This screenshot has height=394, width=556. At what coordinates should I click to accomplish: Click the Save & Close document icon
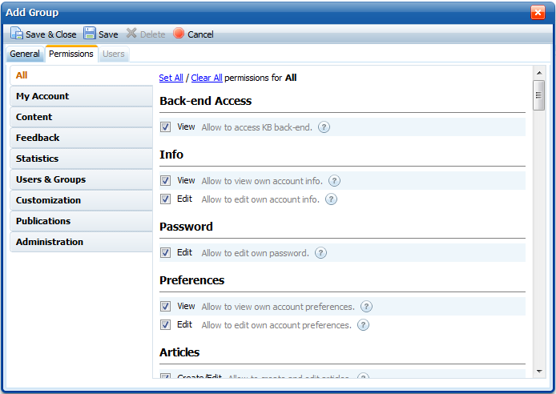pos(16,34)
